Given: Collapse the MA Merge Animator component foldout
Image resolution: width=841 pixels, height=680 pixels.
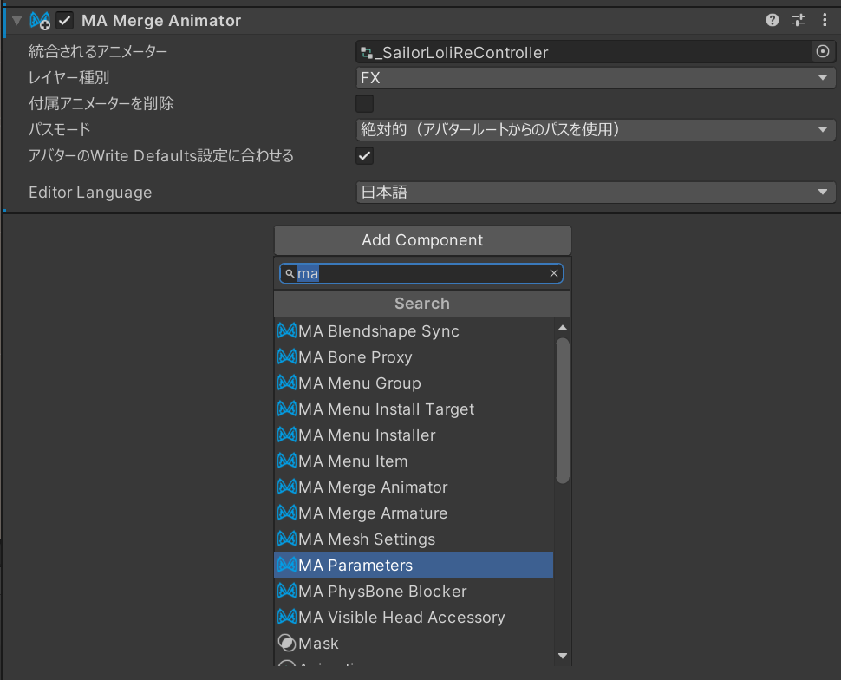Looking at the screenshot, I should tap(16, 21).
